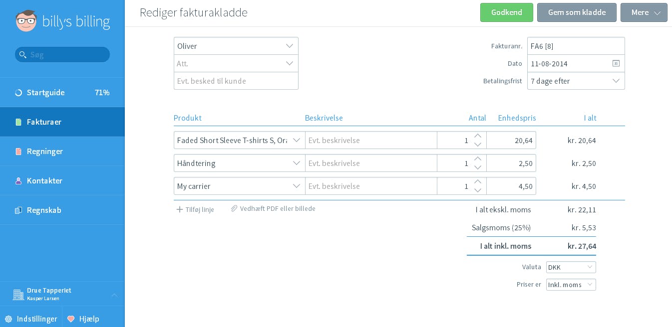
Task: Click the unit price field showing 20,64
Action: (x=511, y=141)
